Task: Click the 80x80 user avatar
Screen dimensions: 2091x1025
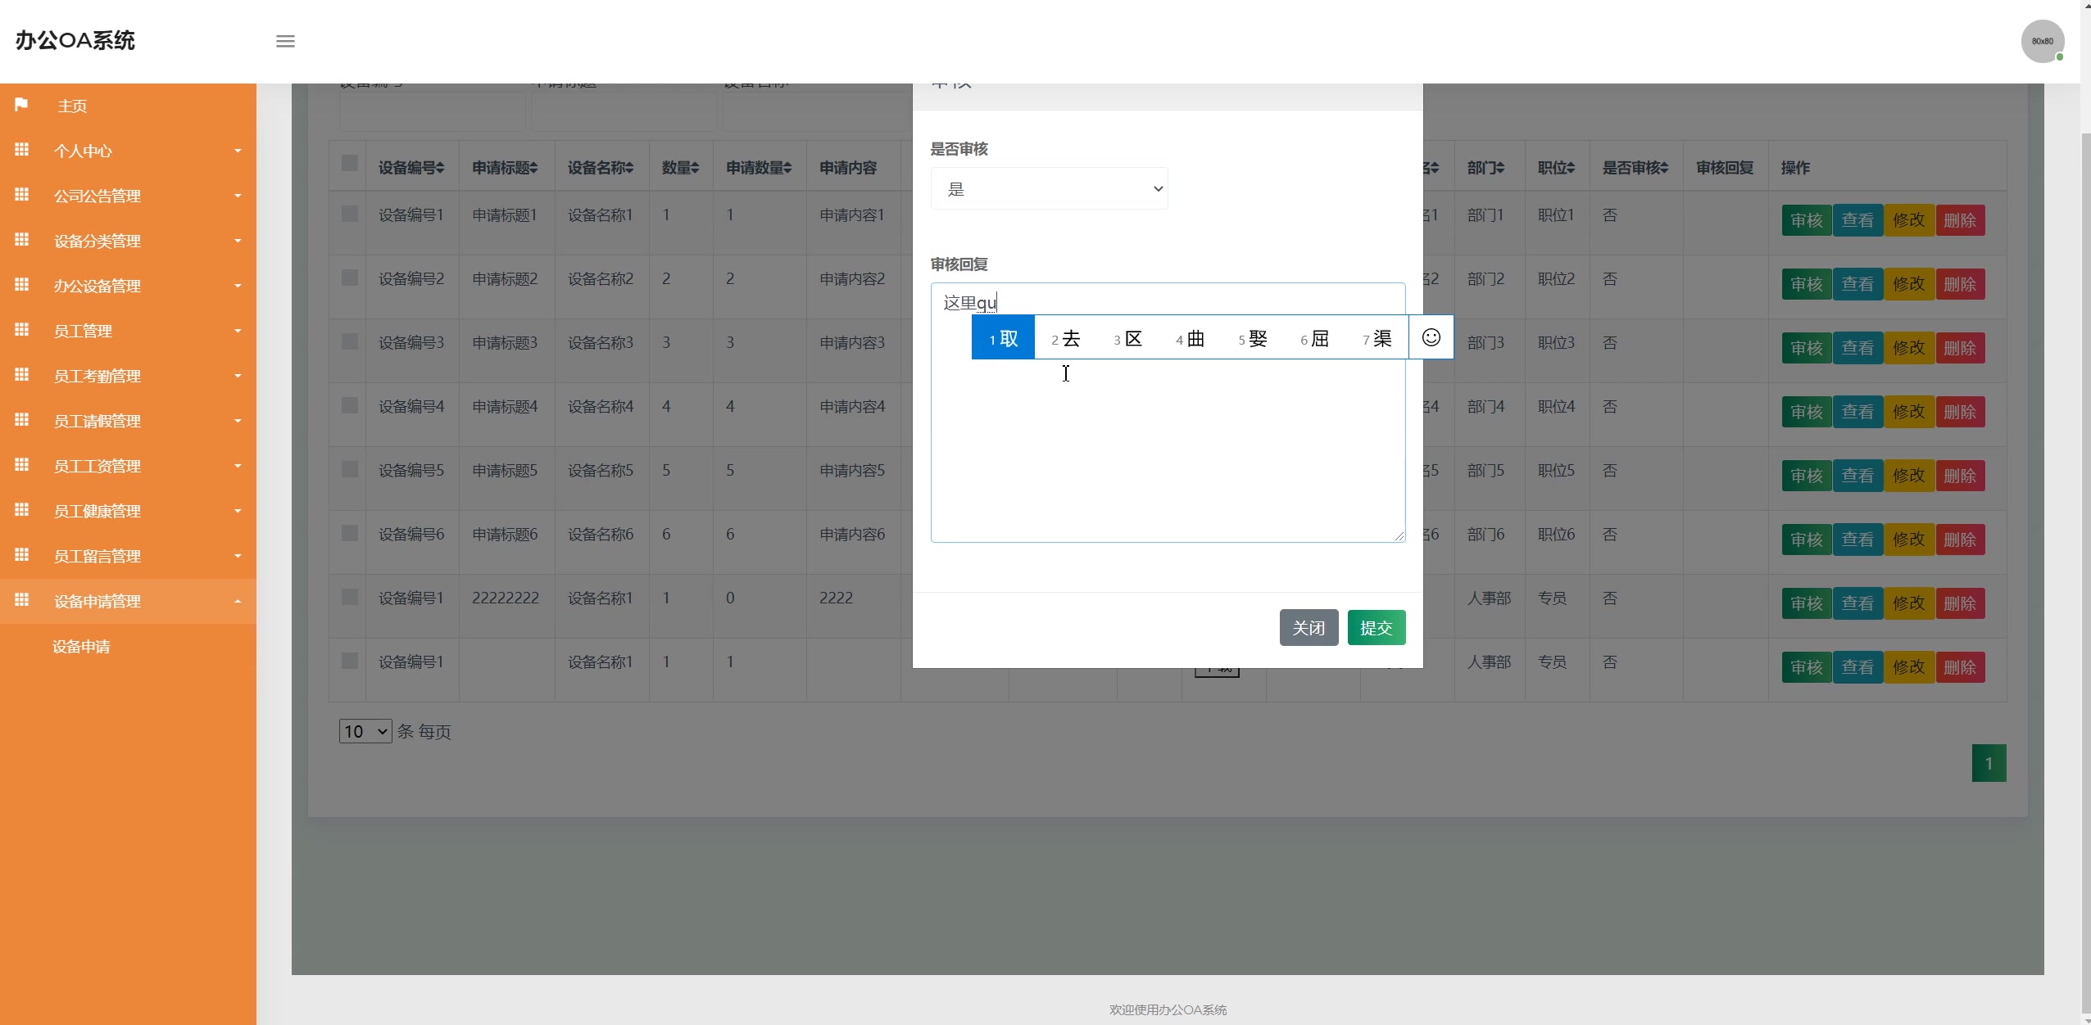Action: click(x=2042, y=41)
